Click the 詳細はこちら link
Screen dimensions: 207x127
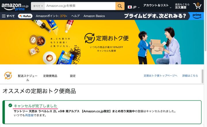(x=190, y=76)
